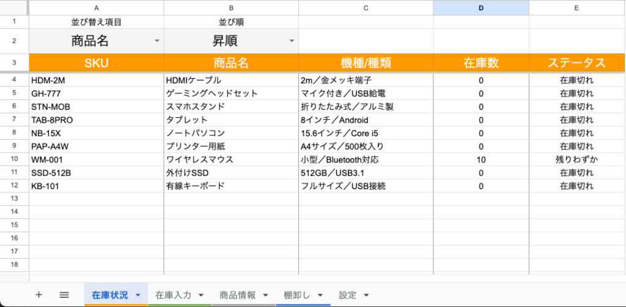Expand the 棚卸し tab menu arrow
Screen dimensions: 626x307
click(320, 295)
